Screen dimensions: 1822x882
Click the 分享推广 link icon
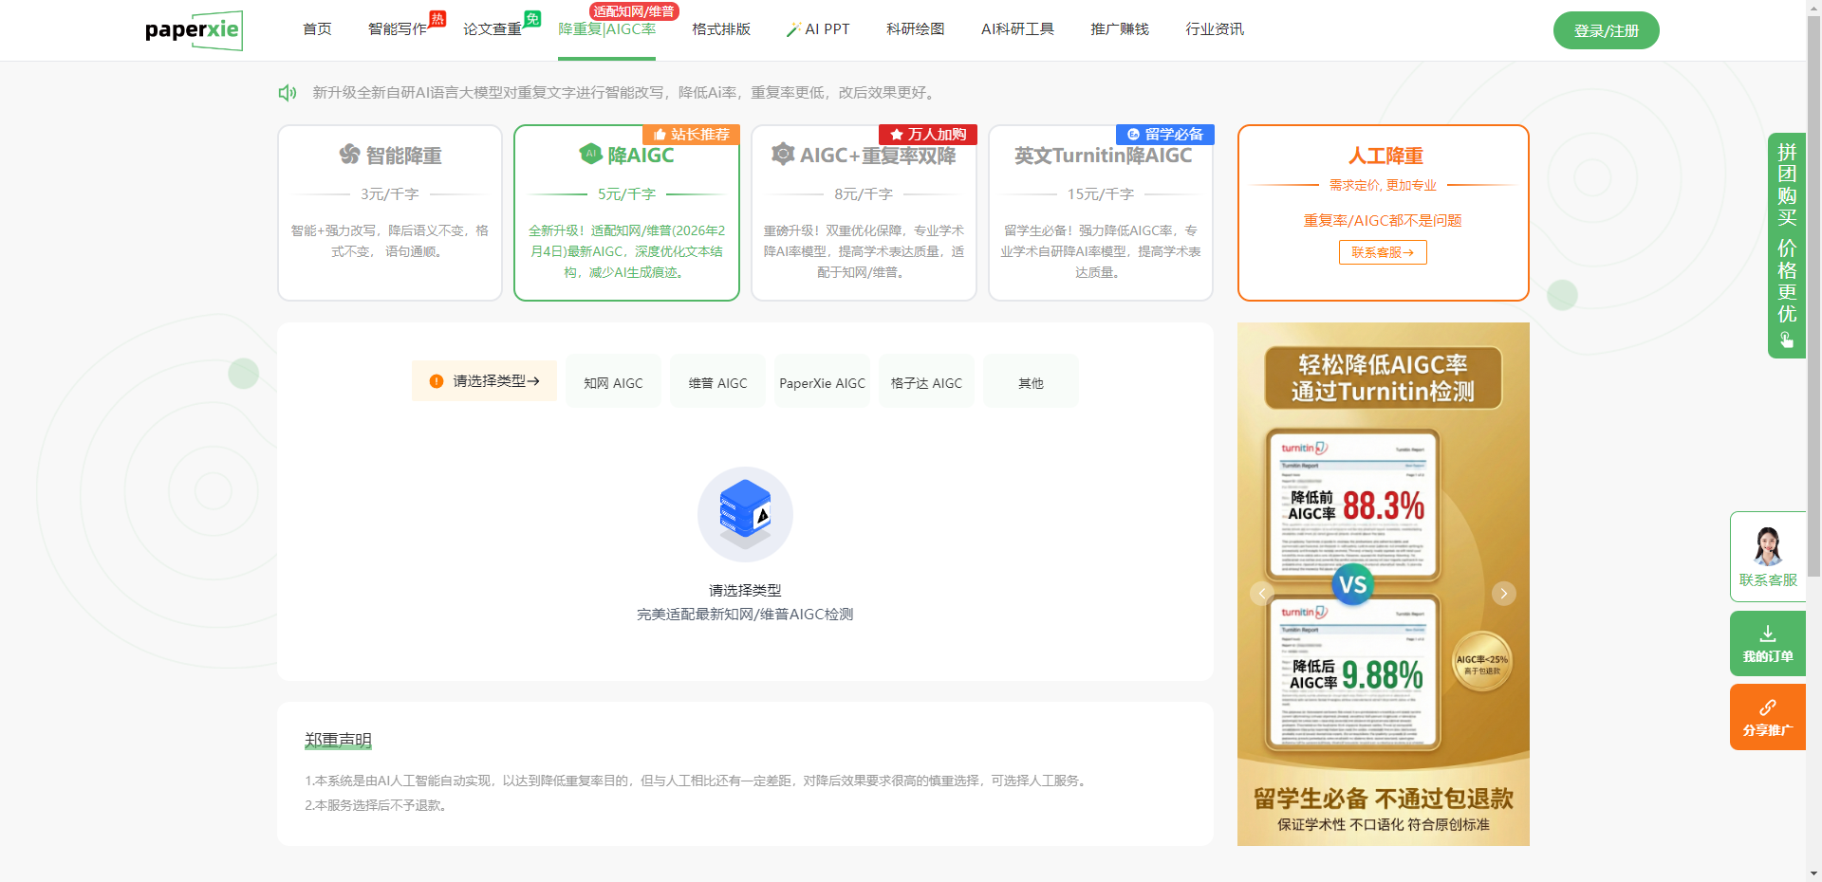pyautogui.click(x=1767, y=707)
